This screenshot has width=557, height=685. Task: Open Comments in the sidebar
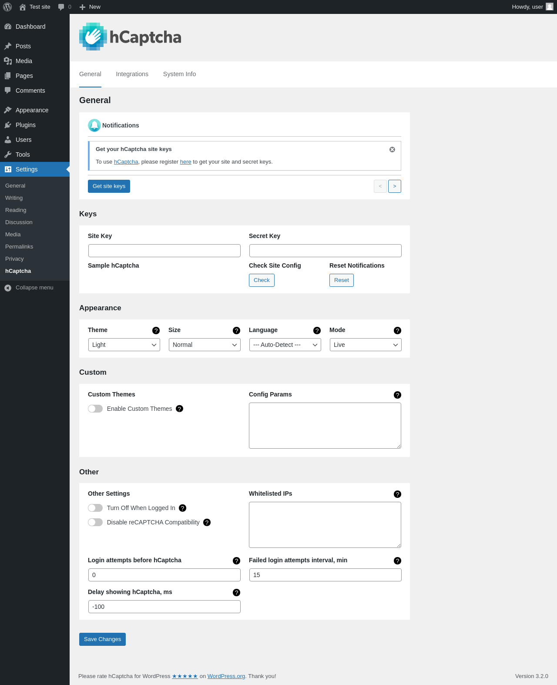[x=35, y=91]
